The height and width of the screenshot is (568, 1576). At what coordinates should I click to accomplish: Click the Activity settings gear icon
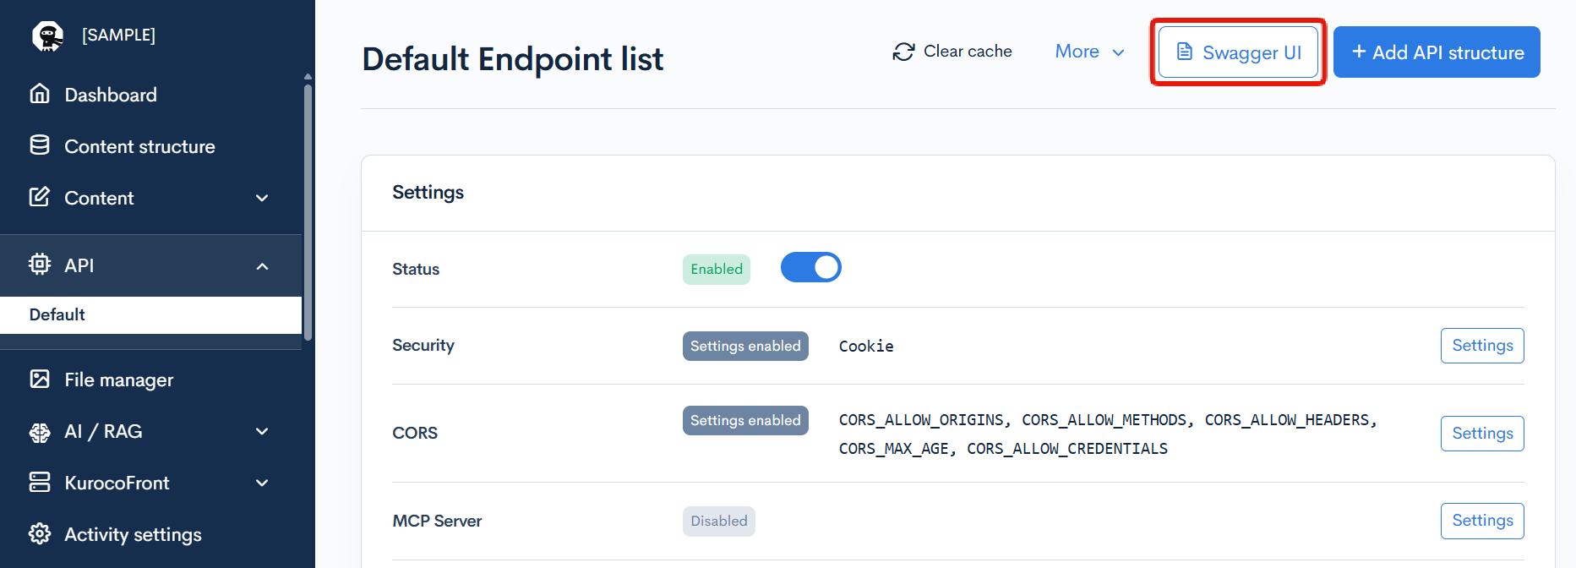[x=40, y=533]
